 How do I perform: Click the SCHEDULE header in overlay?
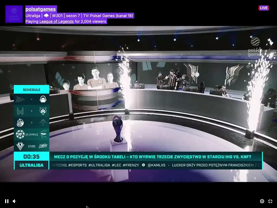(x=32, y=90)
